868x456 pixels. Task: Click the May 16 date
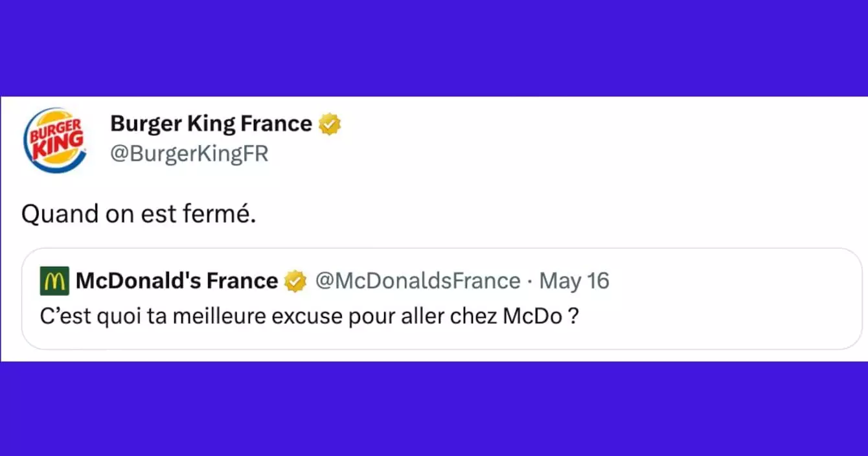(575, 281)
